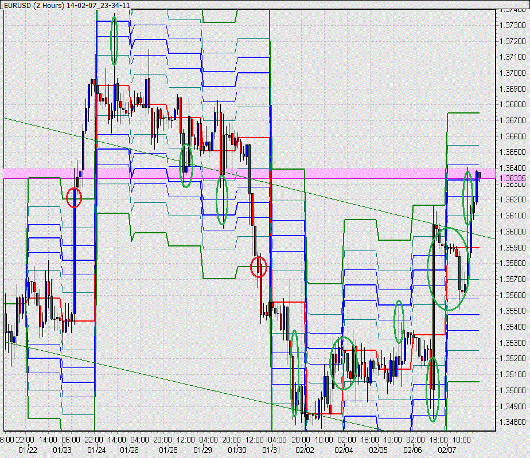Click the 1.36200 price axis label

tap(512, 199)
